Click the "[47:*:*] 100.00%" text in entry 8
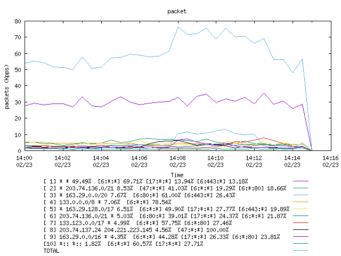341x256 pixels. point(204,230)
